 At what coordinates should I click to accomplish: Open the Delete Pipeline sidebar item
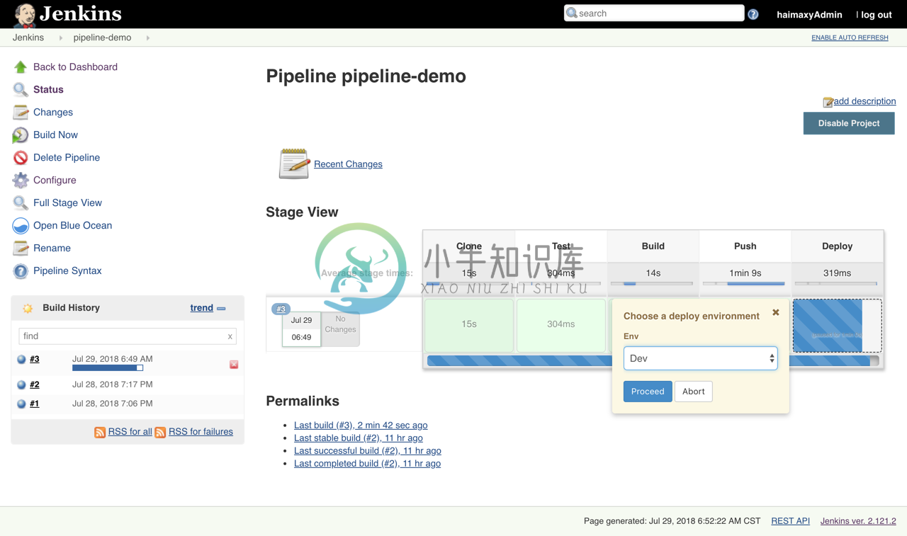pyautogui.click(x=67, y=158)
